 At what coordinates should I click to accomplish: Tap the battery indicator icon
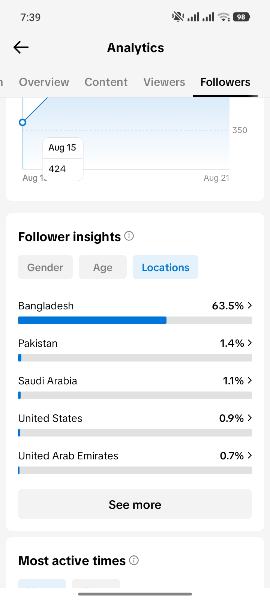pos(241,17)
